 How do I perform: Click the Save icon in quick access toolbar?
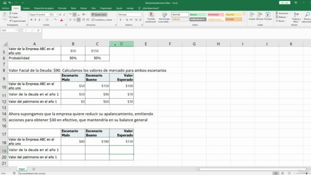pyautogui.click(x=5, y=3)
